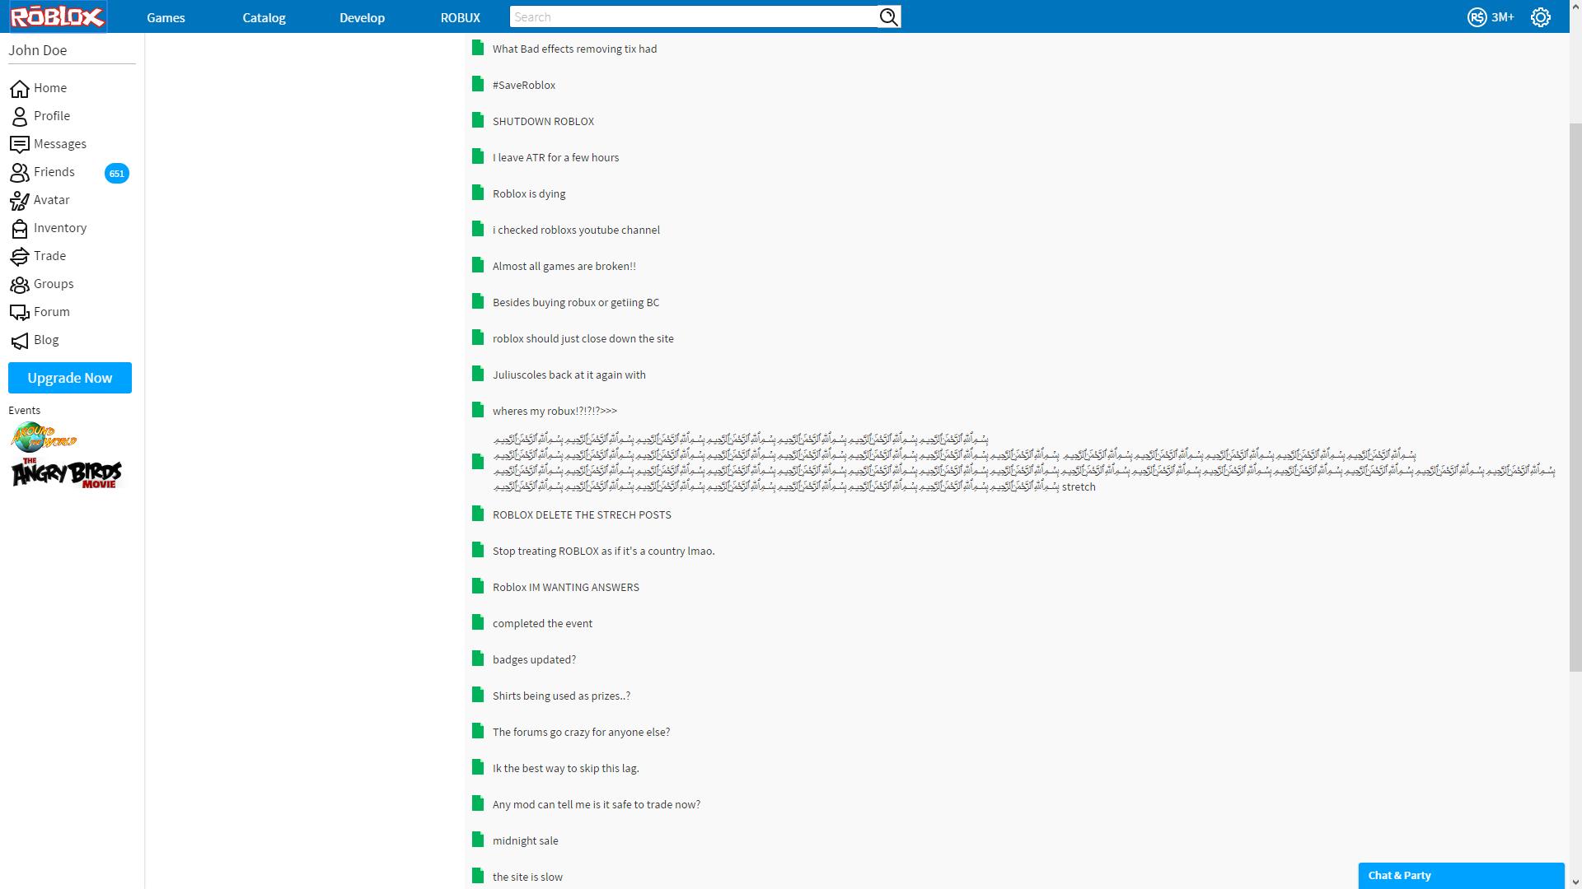The image size is (1582, 889).
Task: Open Trade link in sidebar
Action: pos(49,256)
